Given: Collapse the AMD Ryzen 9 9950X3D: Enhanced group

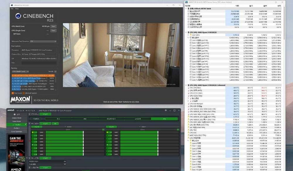Looking at the screenshot, I should click(x=186, y=85).
